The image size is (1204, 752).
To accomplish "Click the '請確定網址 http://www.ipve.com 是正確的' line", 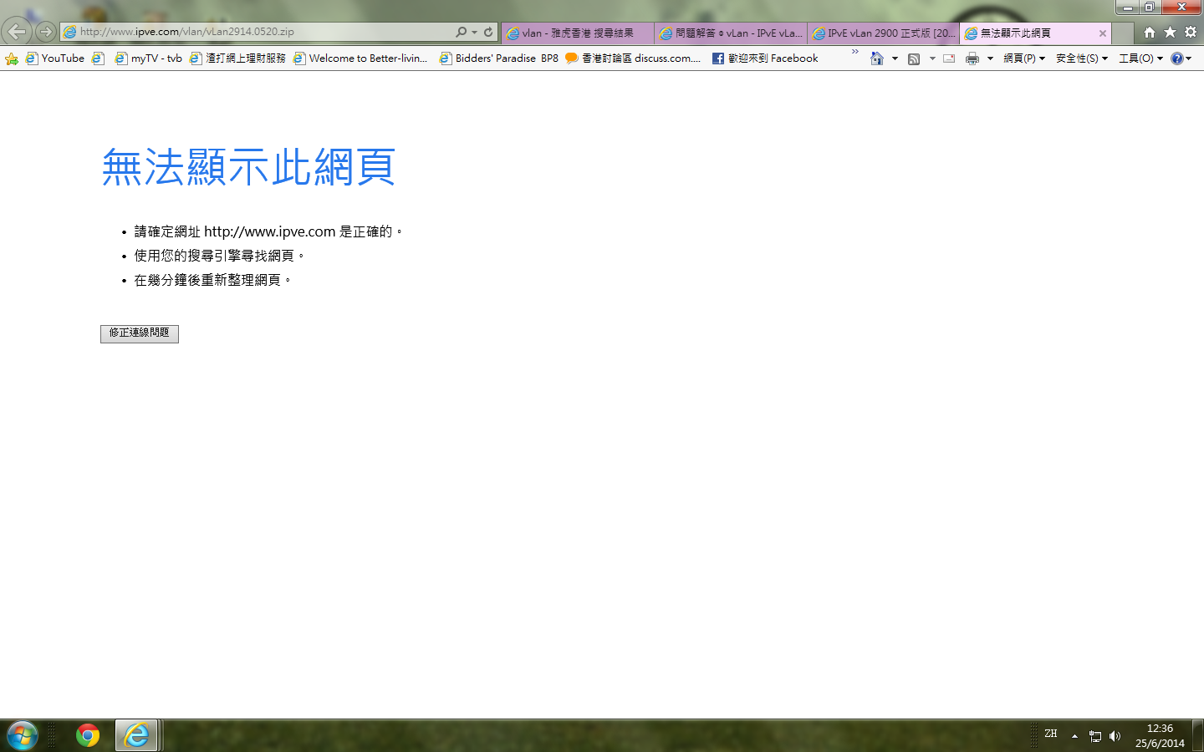I will pyautogui.click(x=268, y=231).
